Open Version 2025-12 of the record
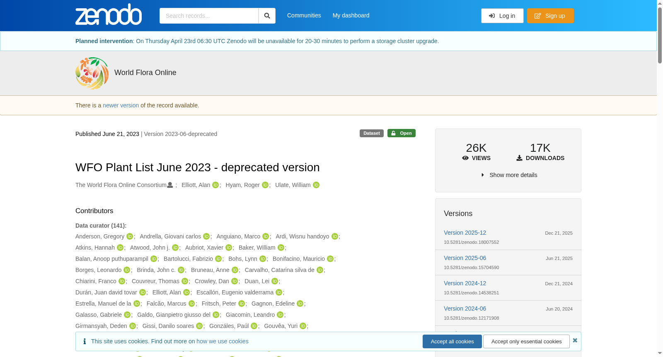The image size is (663, 357). (465, 233)
